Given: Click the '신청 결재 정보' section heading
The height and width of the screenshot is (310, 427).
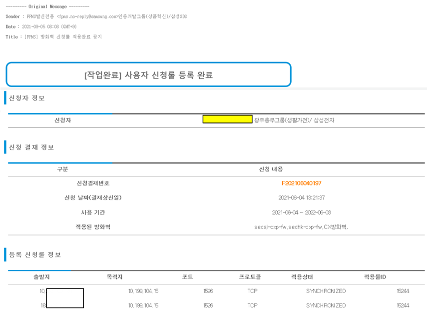Looking at the screenshot, I should [x=31, y=147].
